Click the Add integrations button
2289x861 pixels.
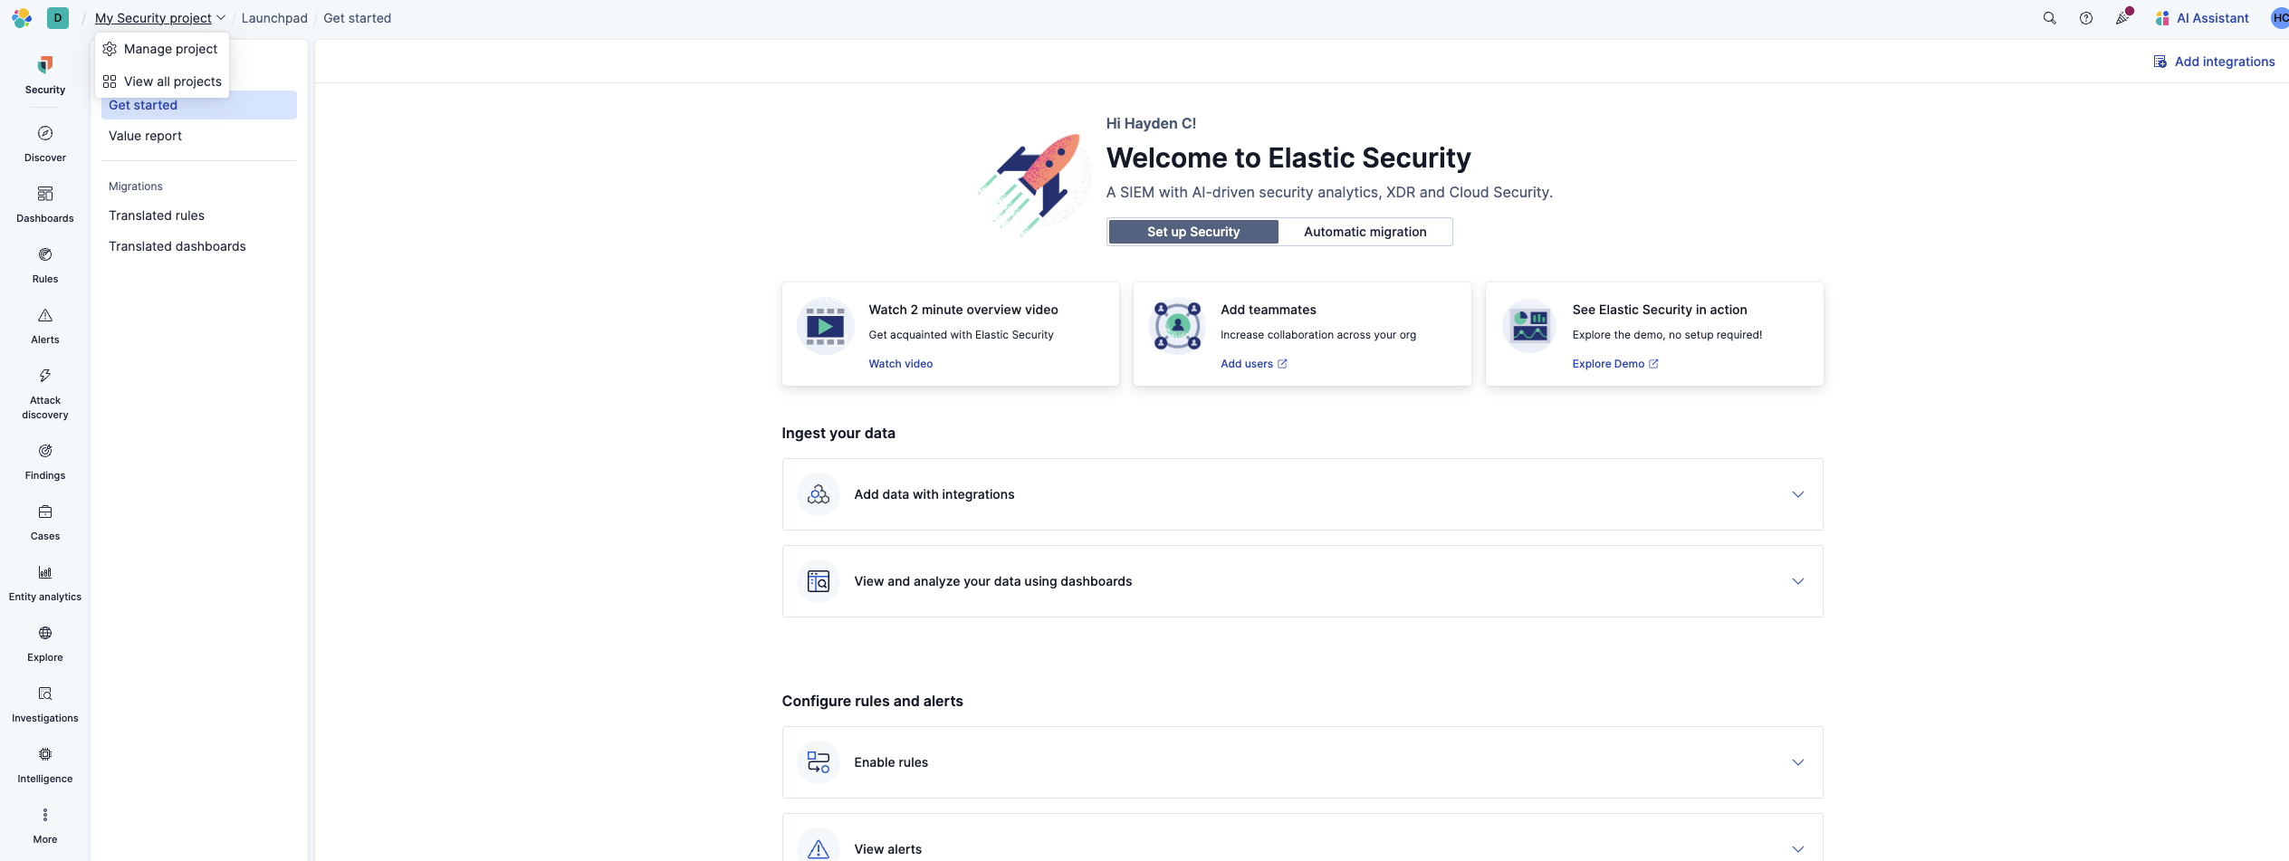[2214, 62]
